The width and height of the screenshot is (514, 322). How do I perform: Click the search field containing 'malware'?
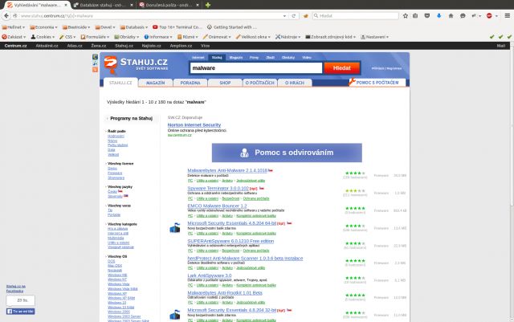[x=256, y=69]
